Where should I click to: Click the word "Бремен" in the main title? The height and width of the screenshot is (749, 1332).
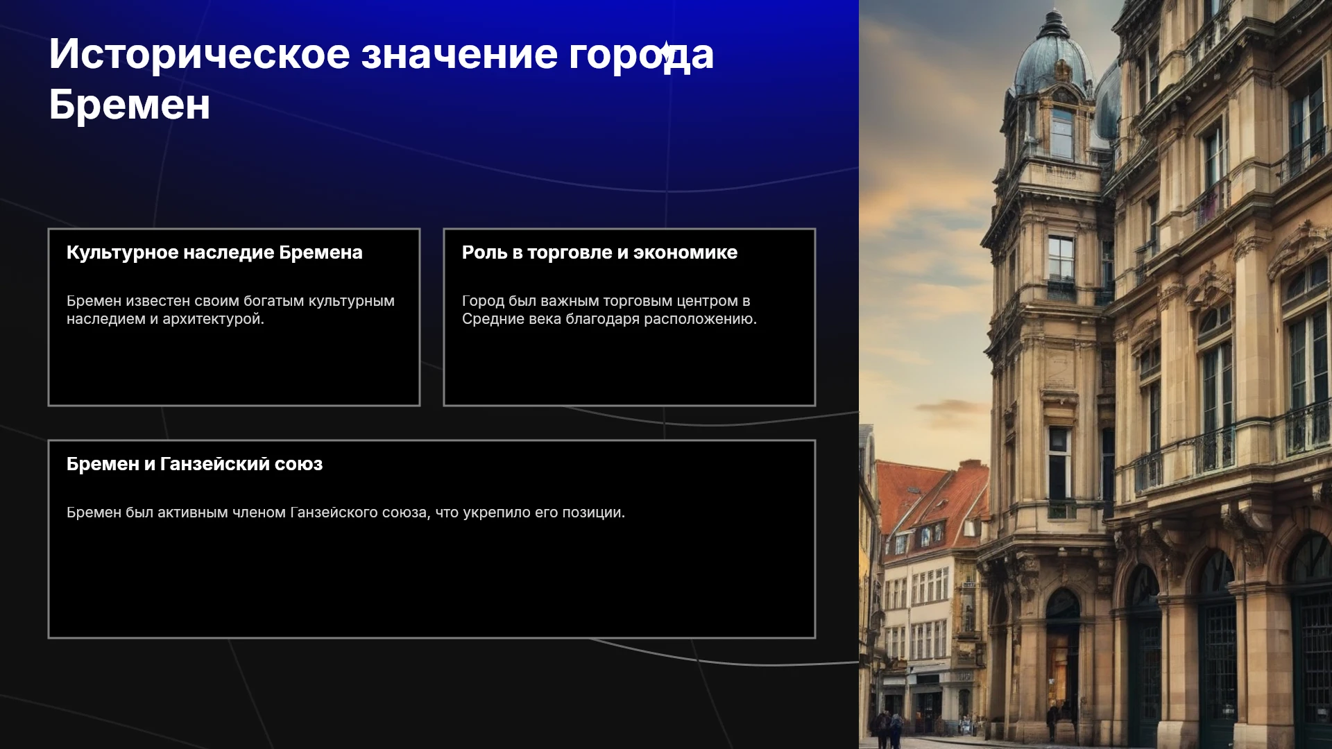[x=129, y=105]
